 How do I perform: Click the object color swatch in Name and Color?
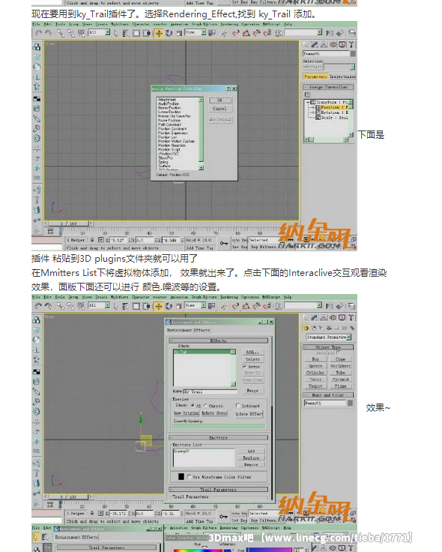pyautogui.click(x=350, y=403)
